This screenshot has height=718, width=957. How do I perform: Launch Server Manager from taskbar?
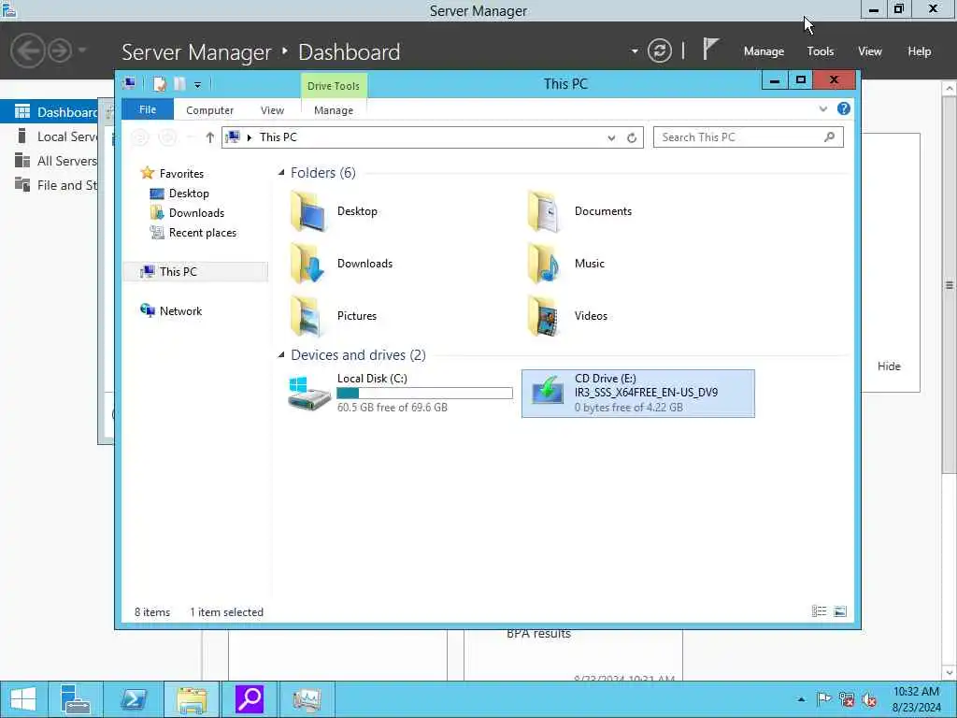tap(75, 699)
